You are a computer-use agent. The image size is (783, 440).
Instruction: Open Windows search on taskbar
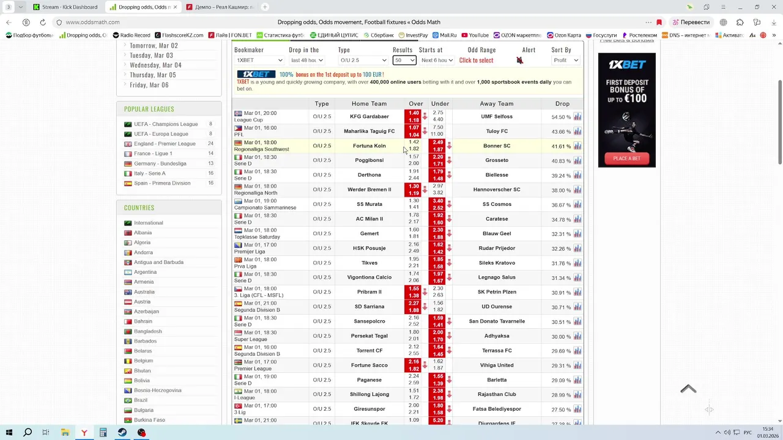coord(28,433)
